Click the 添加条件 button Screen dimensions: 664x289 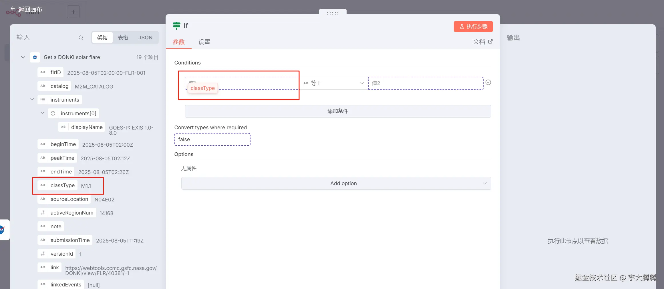click(x=338, y=111)
